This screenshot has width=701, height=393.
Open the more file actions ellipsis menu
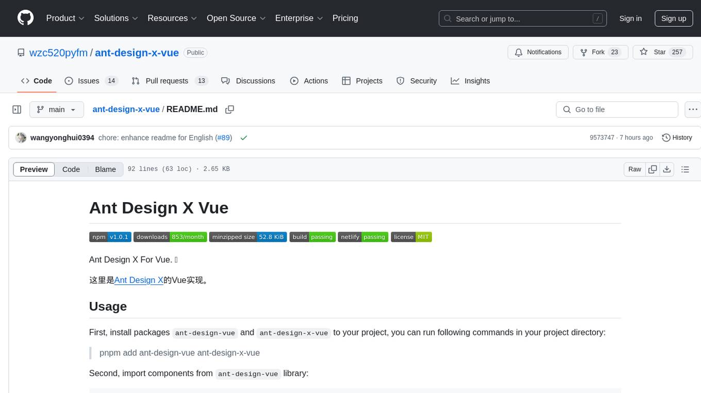693,110
